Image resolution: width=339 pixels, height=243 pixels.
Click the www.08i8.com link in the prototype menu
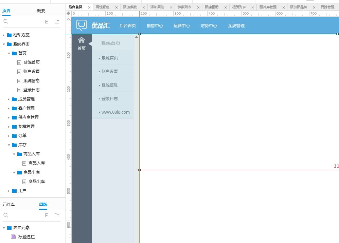tap(115, 112)
